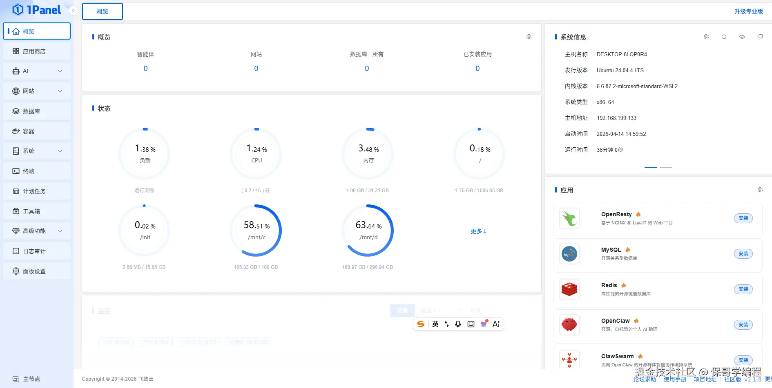The height and width of the screenshot is (388, 772).
Task: Open the 应用商店 sidebar item
Action: point(37,51)
